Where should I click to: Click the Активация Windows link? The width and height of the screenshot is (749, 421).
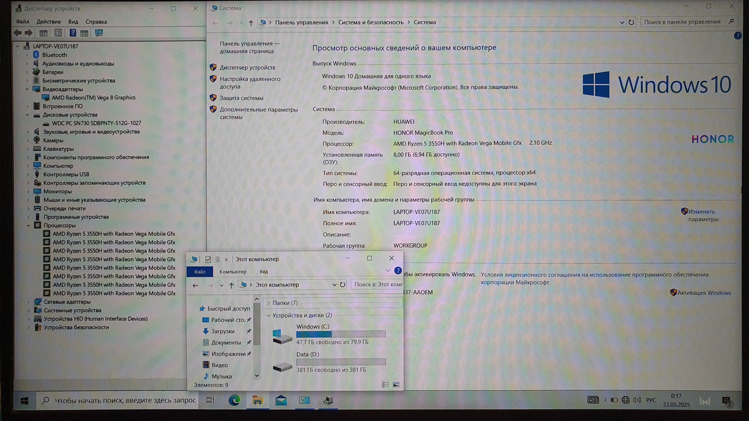[x=704, y=293]
